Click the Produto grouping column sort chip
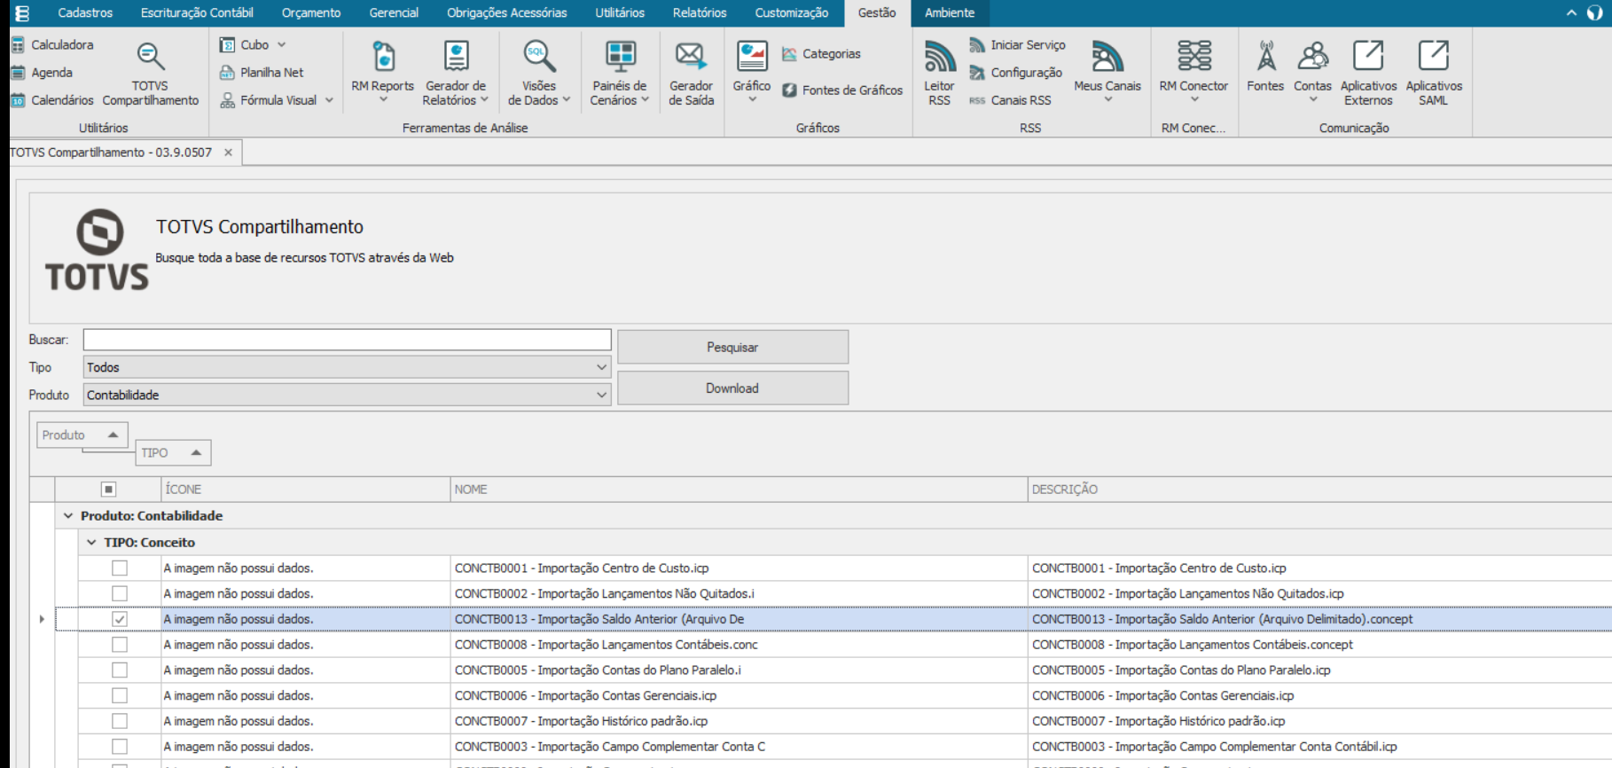This screenshot has height=768, width=1612. (82, 435)
